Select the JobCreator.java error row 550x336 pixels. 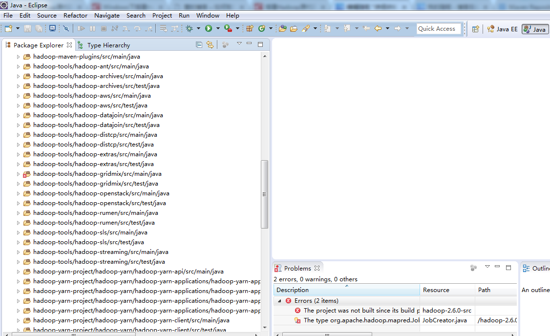point(395,320)
